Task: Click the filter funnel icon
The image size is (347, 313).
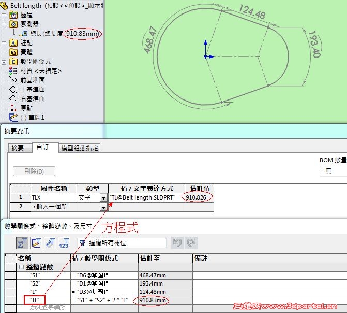Action: coord(82,243)
